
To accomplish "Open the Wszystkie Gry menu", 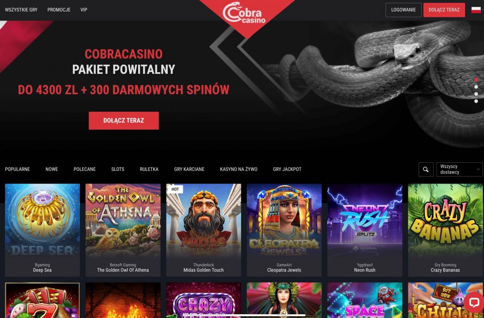I will coord(21,10).
